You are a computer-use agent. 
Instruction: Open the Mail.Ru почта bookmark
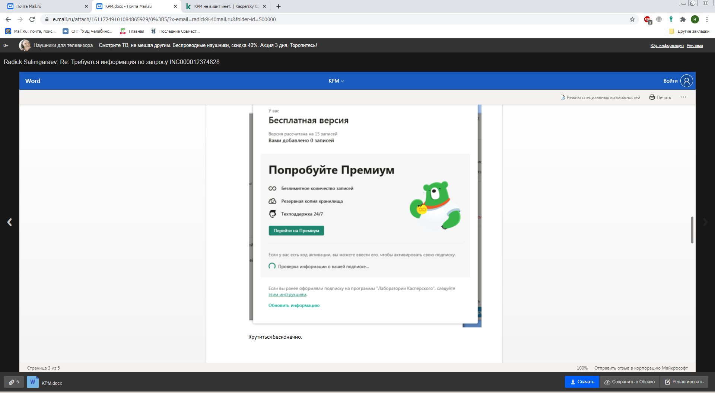click(31, 31)
